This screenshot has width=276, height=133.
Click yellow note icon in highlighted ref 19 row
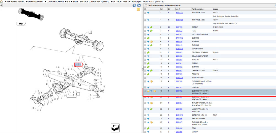[148, 91]
